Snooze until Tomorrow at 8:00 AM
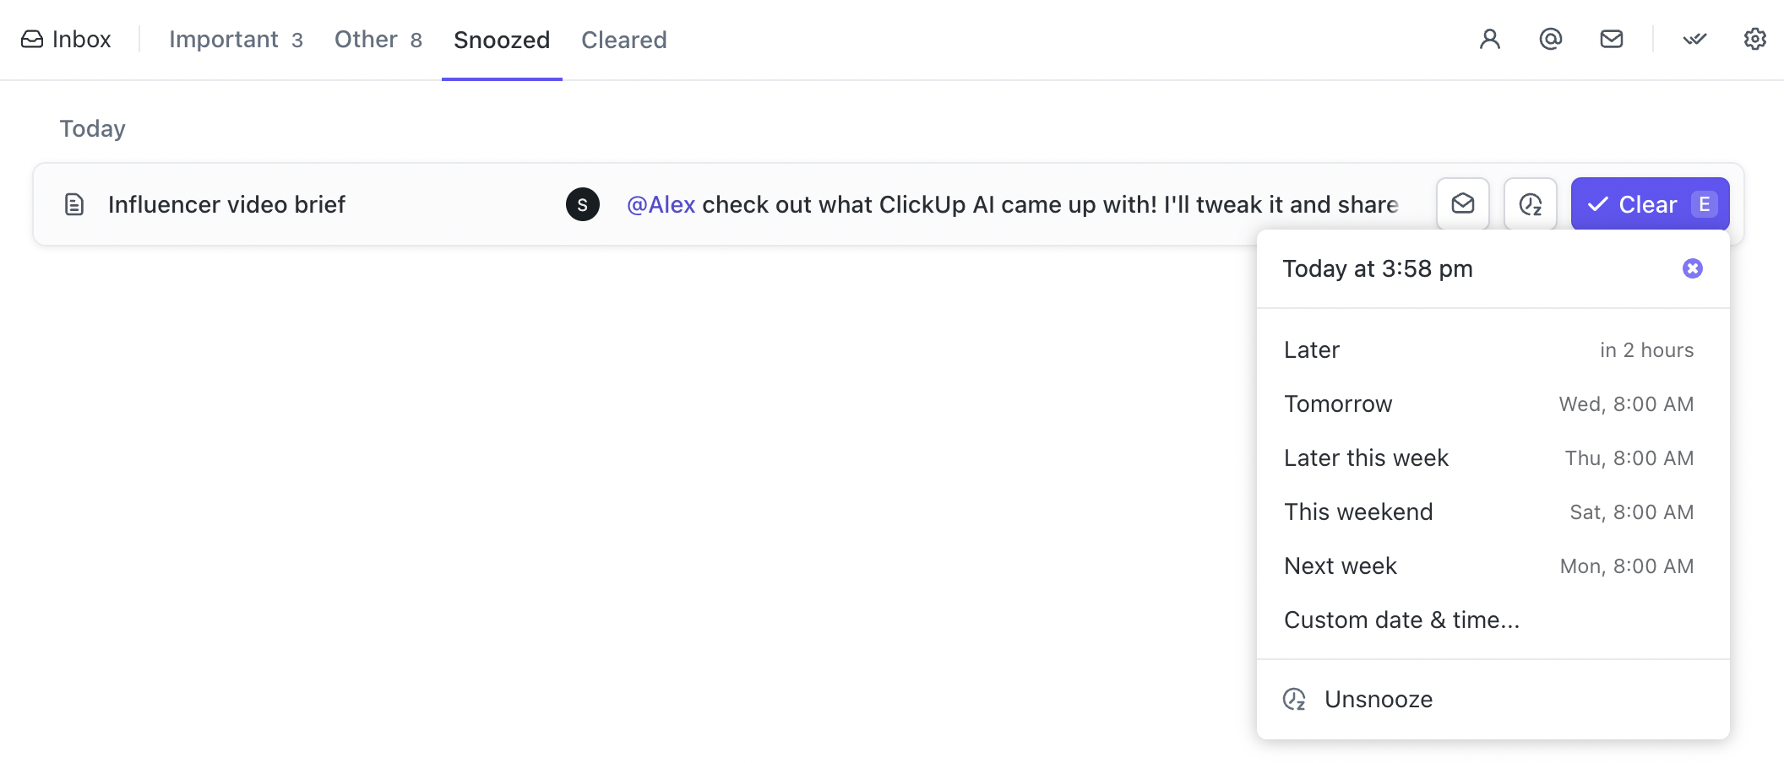 coord(1338,403)
